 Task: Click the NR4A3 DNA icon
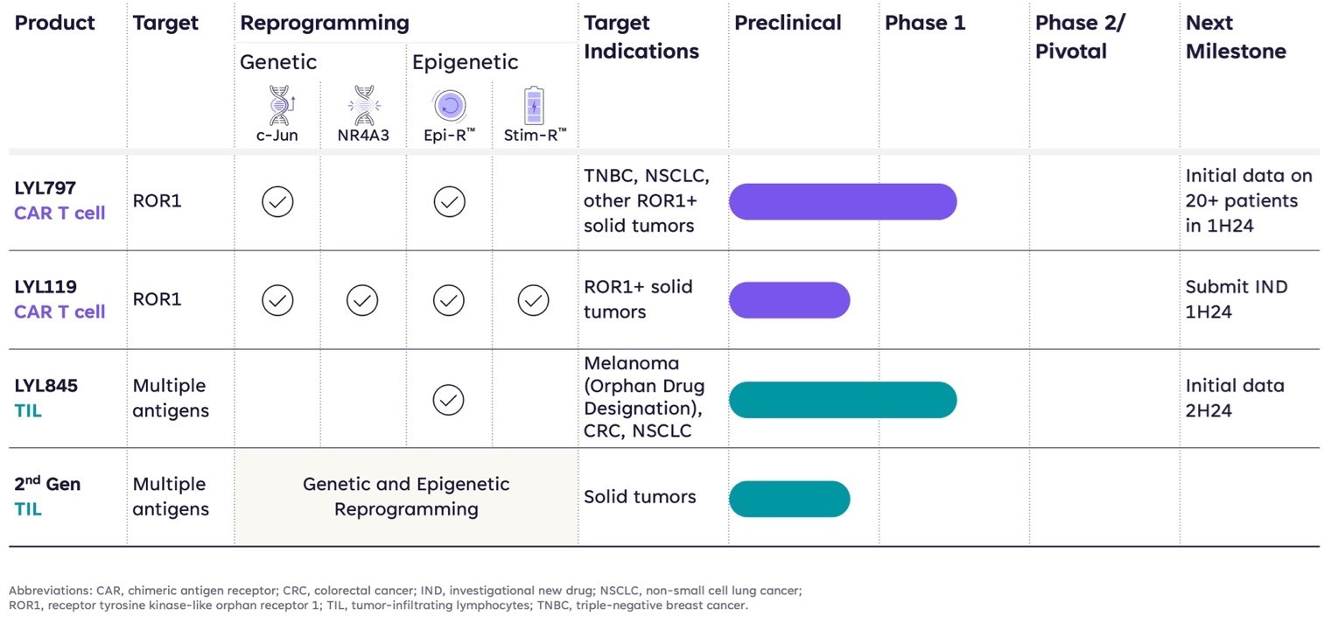click(x=363, y=106)
